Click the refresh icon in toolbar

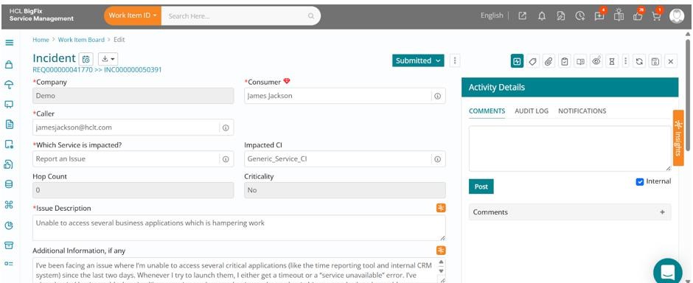[639, 61]
